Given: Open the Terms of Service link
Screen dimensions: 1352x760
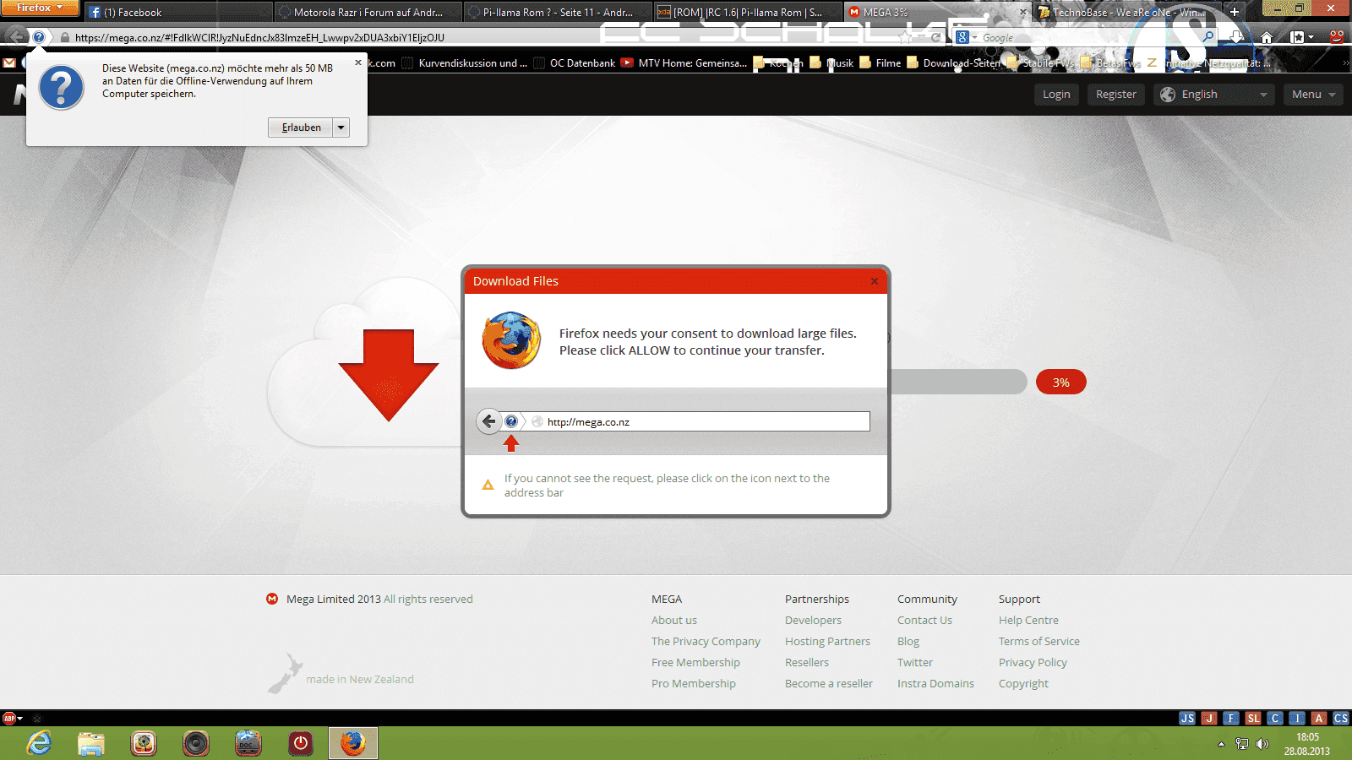Looking at the screenshot, I should [x=1039, y=641].
